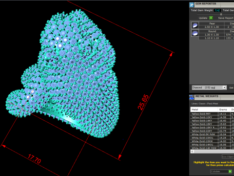Select the Yellow Gold 10KY row
The image size is (234, 176).
[x=212, y=117]
